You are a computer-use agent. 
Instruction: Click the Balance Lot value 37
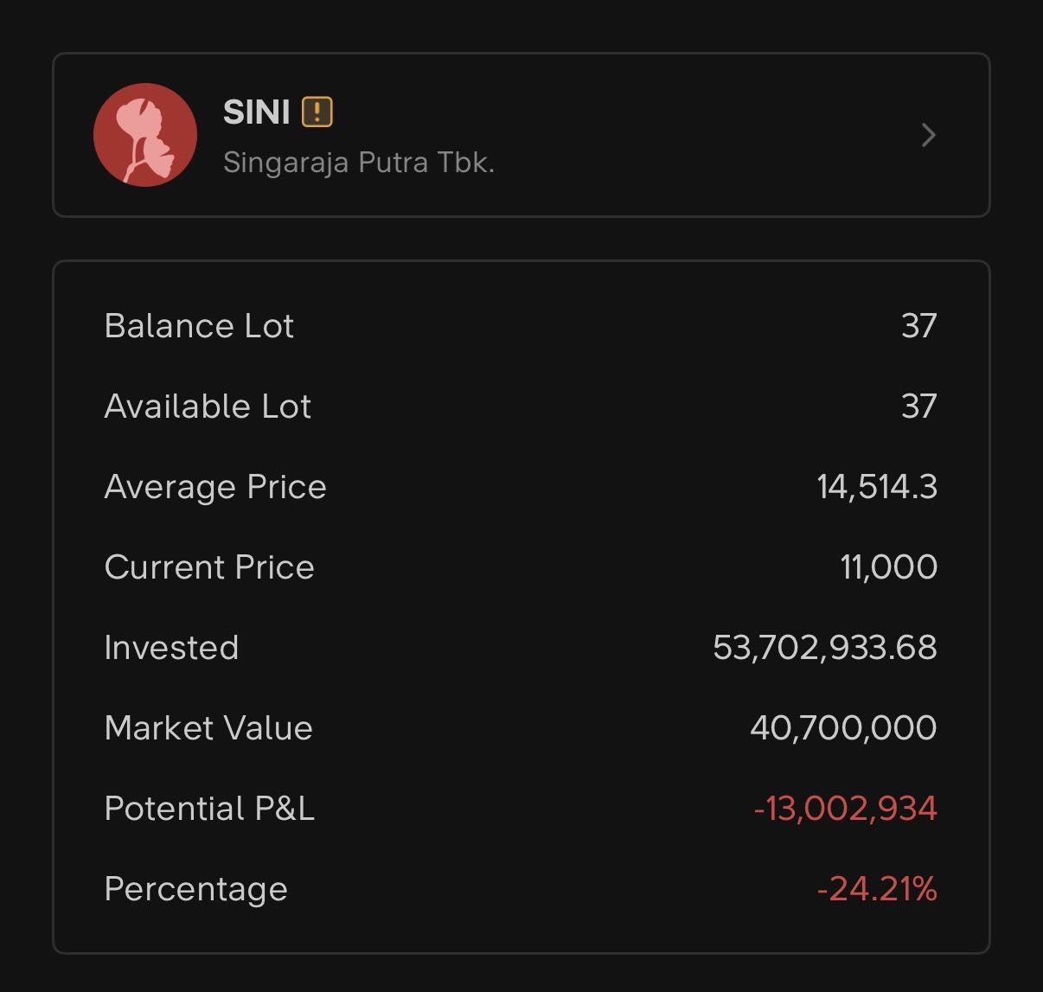point(918,326)
